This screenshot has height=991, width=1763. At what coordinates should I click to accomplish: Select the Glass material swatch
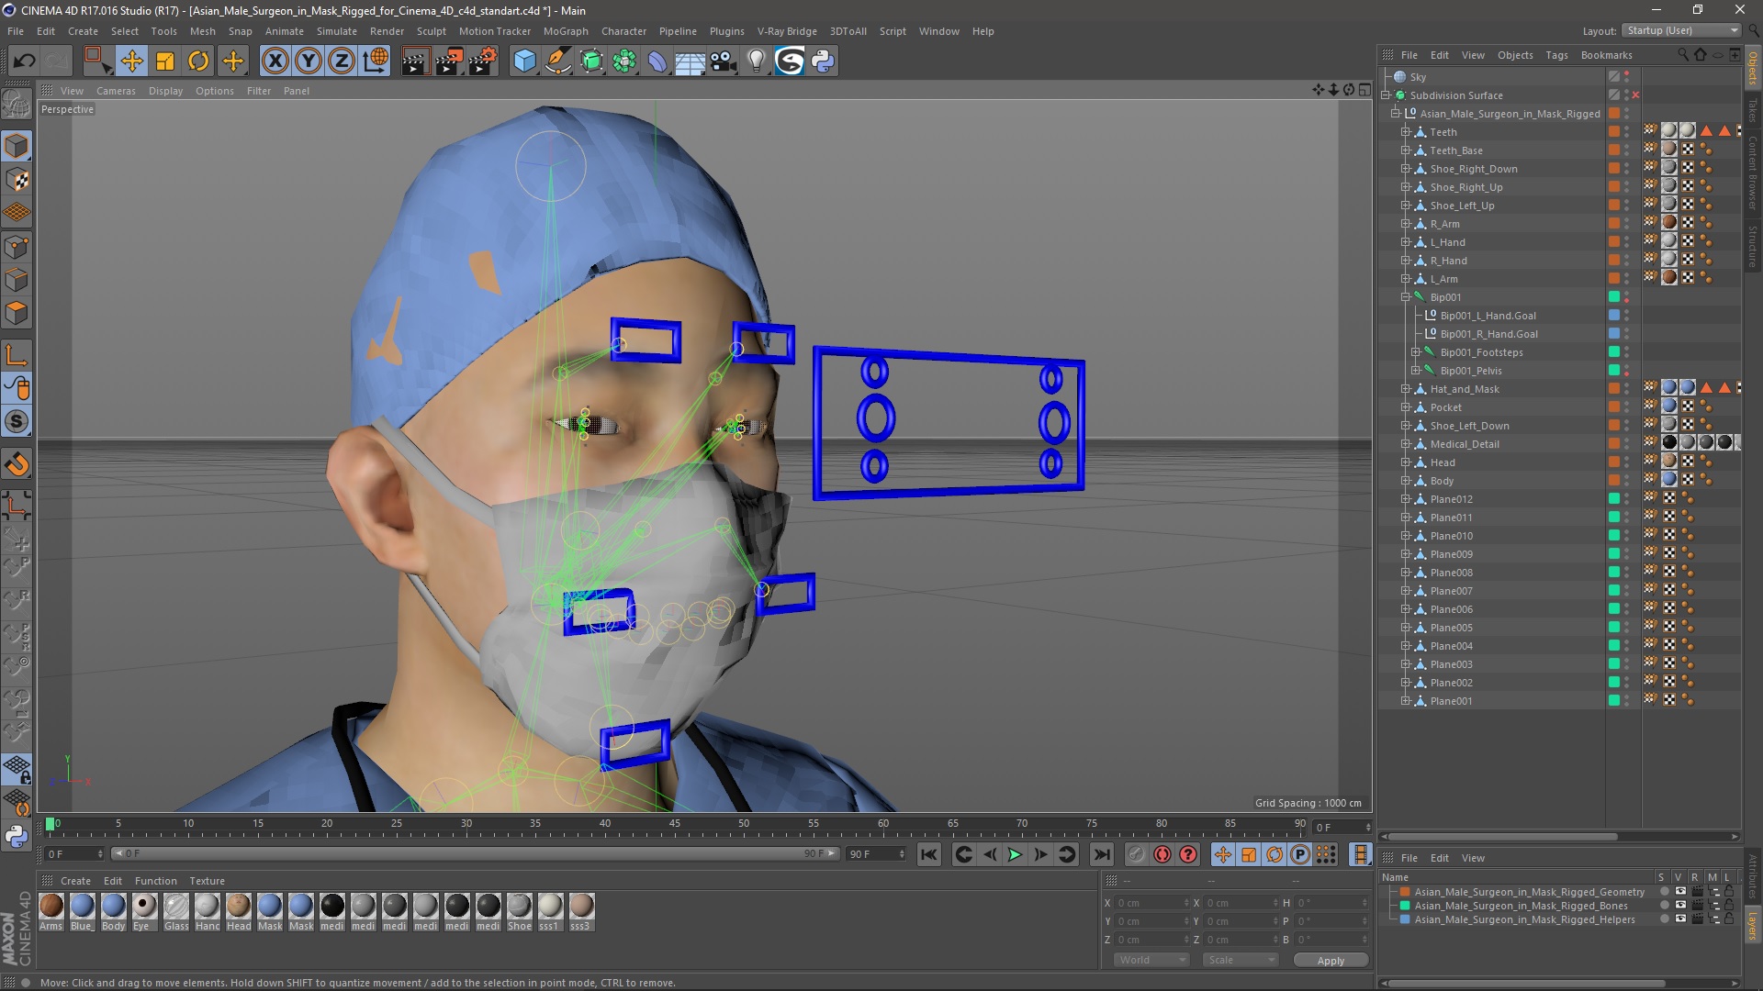[176, 912]
